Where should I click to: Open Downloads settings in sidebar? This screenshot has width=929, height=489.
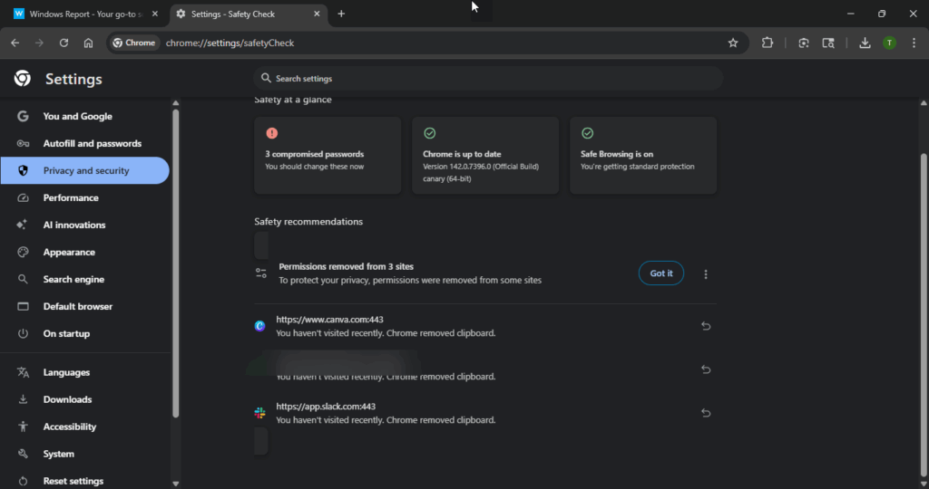[x=84, y=399]
